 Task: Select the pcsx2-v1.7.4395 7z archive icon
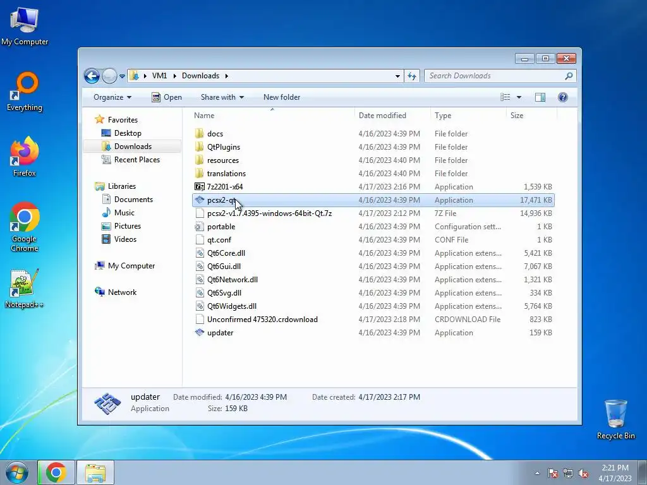(x=200, y=213)
